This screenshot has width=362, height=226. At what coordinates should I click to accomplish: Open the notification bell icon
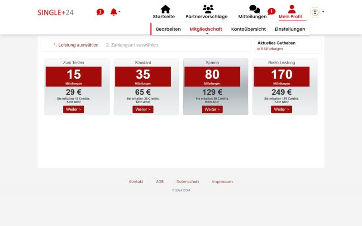click(114, 12)
